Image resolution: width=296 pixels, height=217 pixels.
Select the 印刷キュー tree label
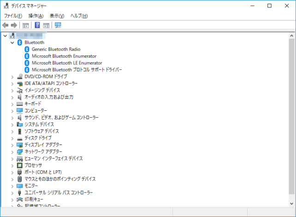point(34,199)
